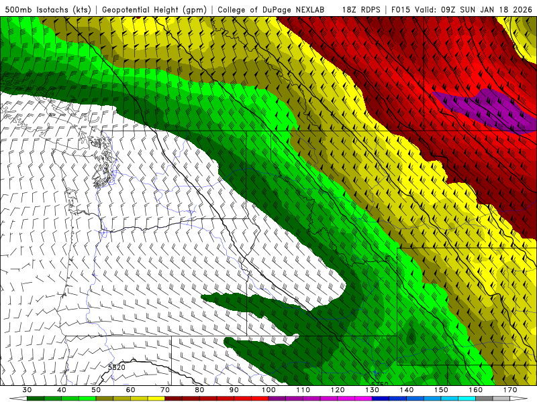
Task: Click the legend value 120
Action: point(338,390)
